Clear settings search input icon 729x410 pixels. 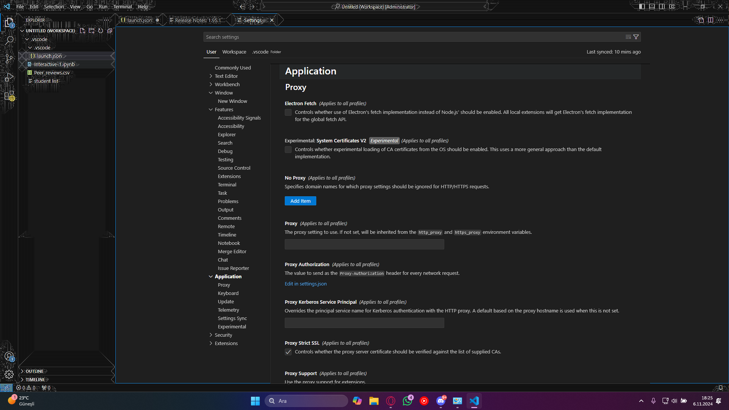click(x=628, y=37)
